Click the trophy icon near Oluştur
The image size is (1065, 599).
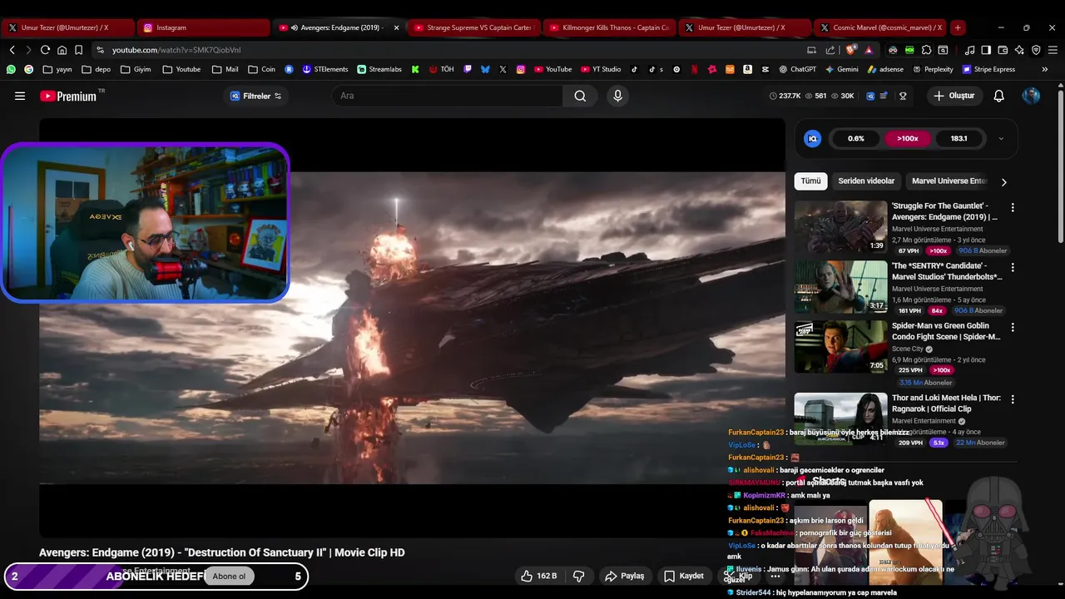pyautogui.click(x=903, y=96)
